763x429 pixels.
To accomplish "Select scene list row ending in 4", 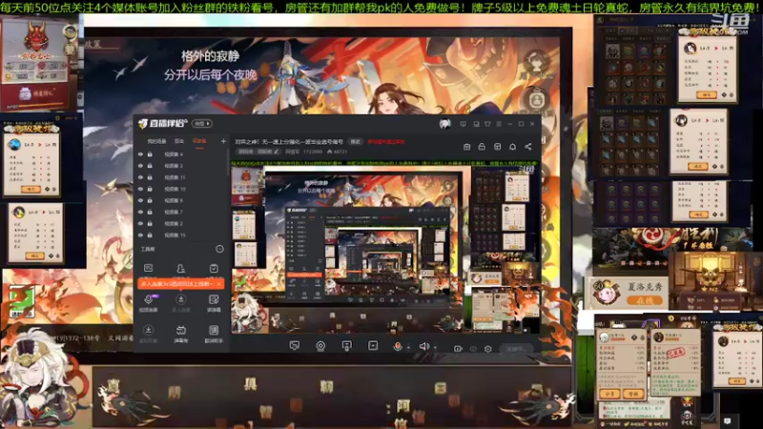I will coord(180,154).
